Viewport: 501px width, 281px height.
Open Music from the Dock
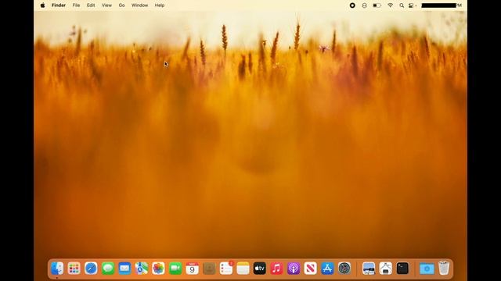click(276, 269)
